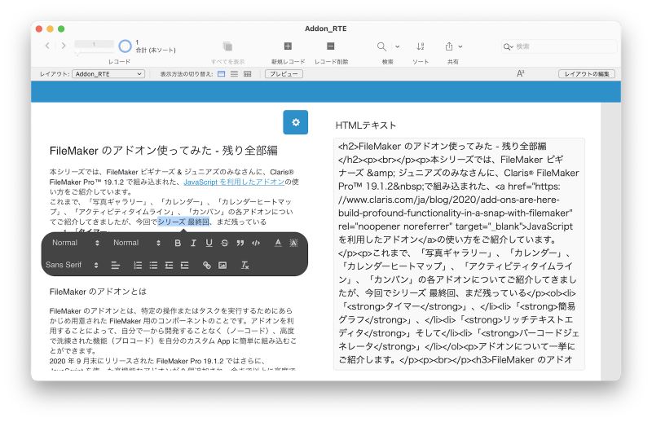Go to the next record arrow
The height and width of the screenshot is (422, 652).
pyautogui.click(x=64, y=46)
